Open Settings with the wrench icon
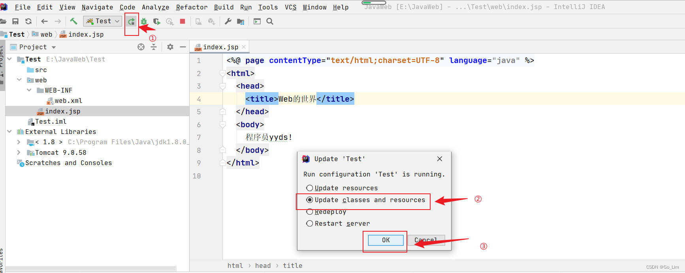 228,21
